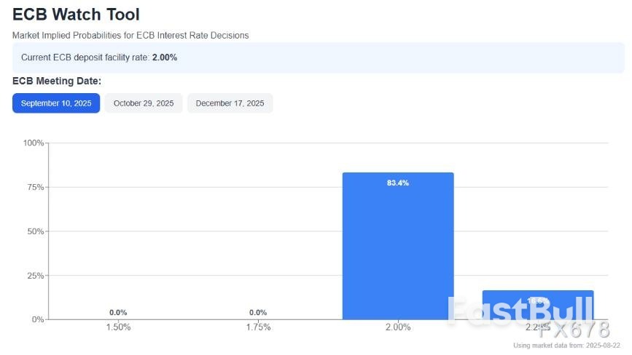The height and width of the screenshot is (355, 632).
Task: Click the 75% y-axis label
Action: coord(36,187)
